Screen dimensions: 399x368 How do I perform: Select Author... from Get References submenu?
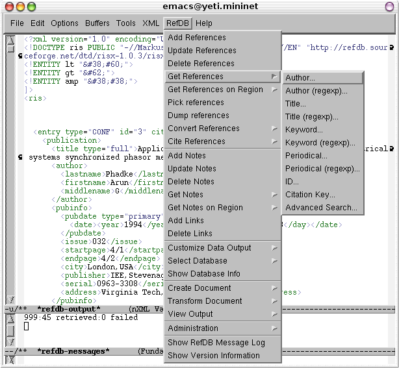[300, 78]
